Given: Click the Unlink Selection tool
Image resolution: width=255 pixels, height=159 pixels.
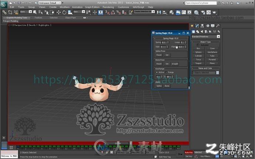Looking at the screenshot, I should 10,12.
